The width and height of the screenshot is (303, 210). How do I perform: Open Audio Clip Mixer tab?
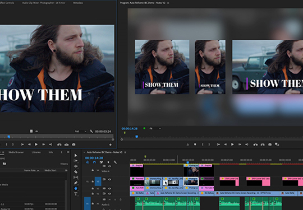(x=44, y=3)
